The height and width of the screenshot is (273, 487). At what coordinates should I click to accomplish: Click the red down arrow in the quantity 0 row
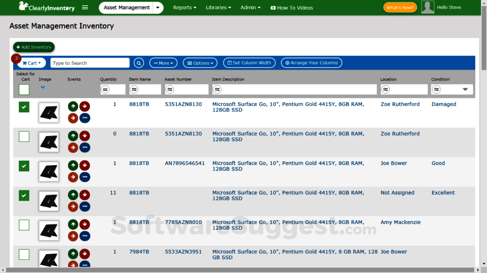(x=84, y=136)
